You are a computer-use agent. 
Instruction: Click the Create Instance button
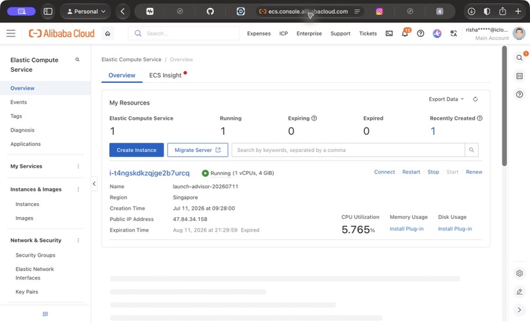point(136,150)
